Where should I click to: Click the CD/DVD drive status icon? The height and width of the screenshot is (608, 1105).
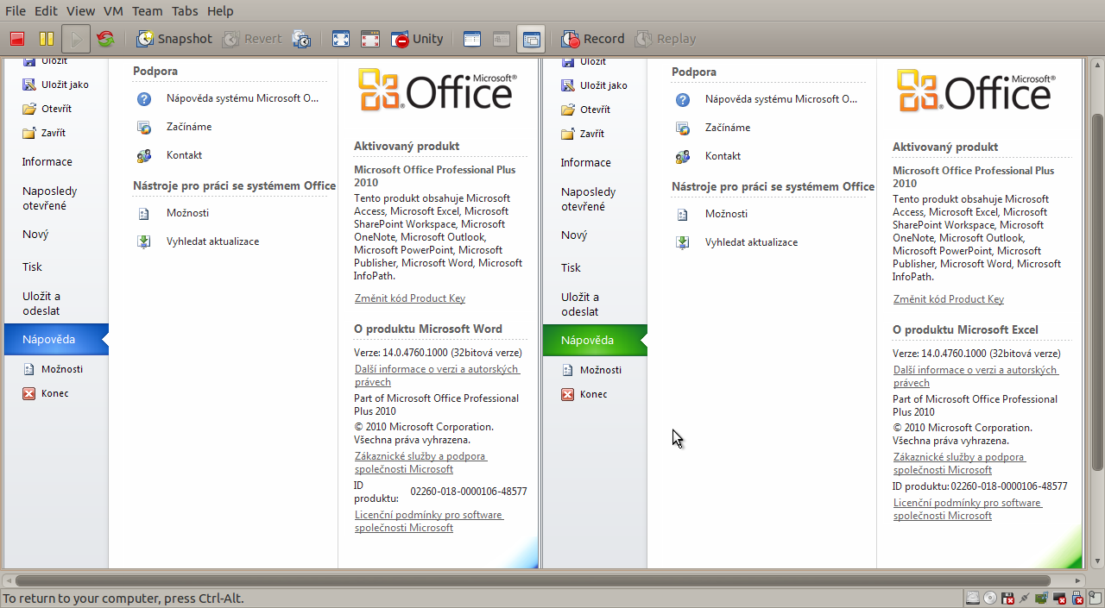coord(990,598)
